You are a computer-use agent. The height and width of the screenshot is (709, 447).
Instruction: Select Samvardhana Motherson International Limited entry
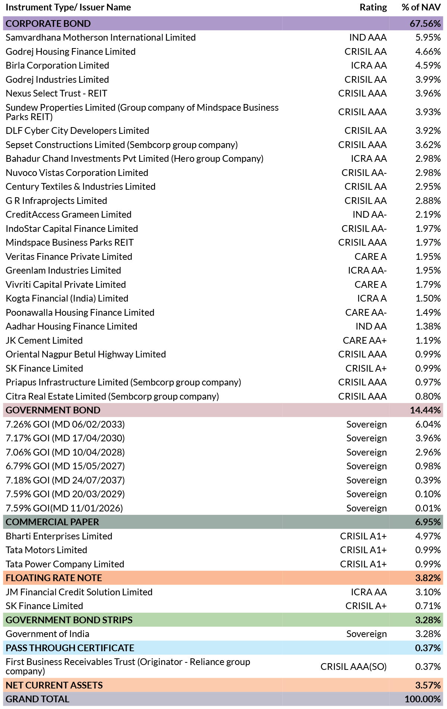tap(101, 37)
